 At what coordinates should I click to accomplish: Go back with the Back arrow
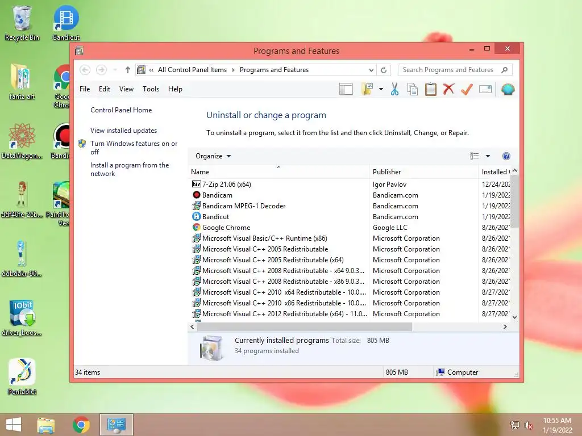(x=85, y=70)
